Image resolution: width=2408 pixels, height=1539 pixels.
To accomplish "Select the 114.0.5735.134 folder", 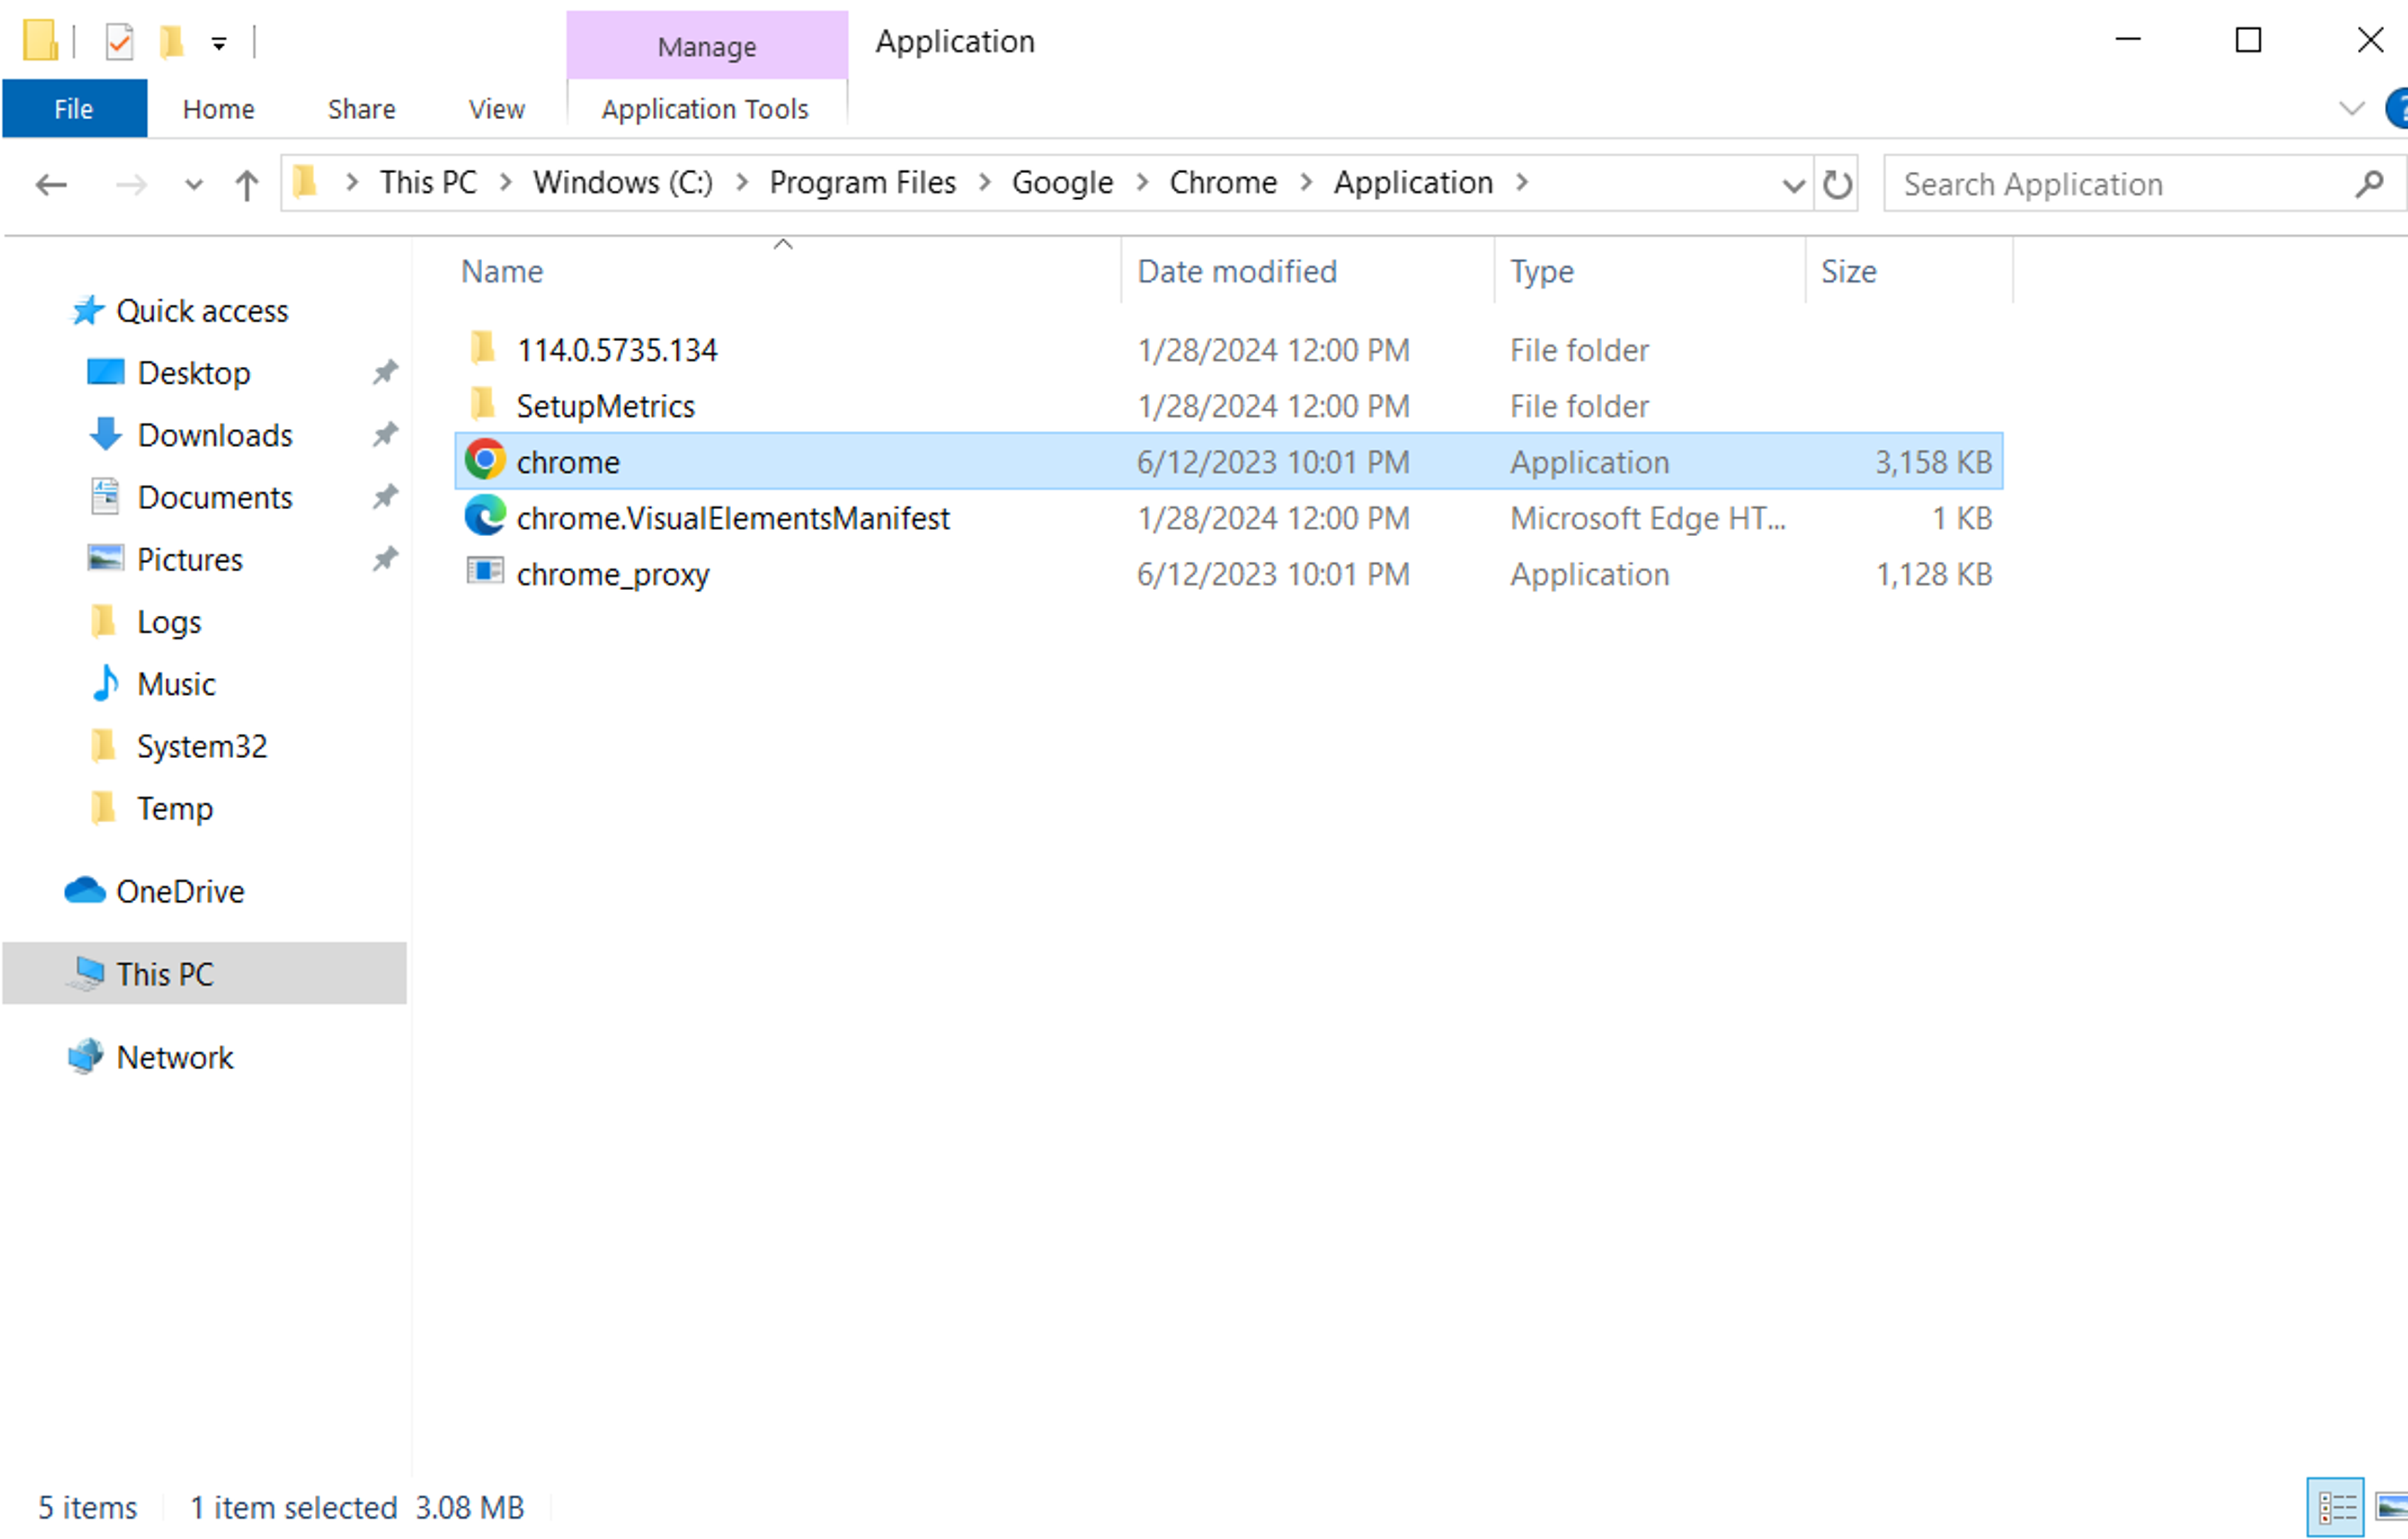I will pyautogui.click(x=616, y=350).
